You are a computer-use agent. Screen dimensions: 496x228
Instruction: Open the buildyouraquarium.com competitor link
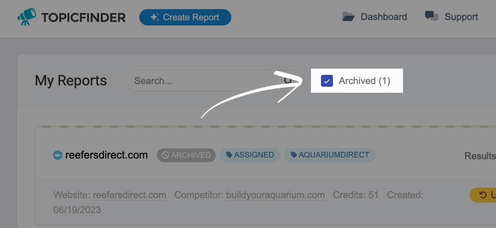[x=275, y=195]
